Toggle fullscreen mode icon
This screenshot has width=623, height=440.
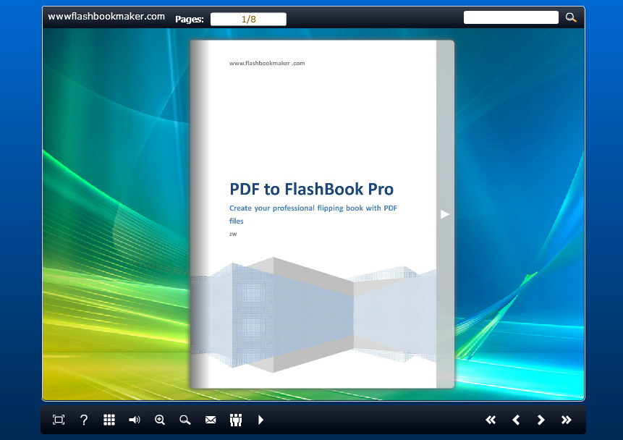tap(59, 420)
